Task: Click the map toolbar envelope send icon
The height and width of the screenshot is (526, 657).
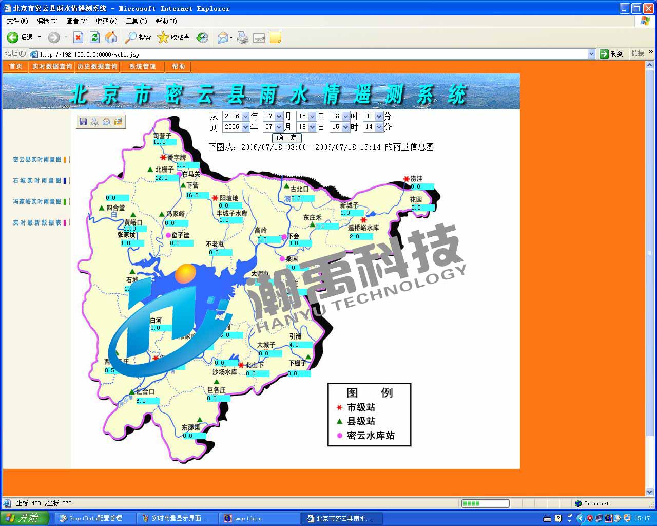Action: (106, 122)
